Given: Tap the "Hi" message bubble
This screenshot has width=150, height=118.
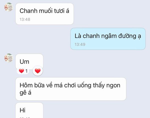Looking at the screenshot, I should (x=29, y=110).
